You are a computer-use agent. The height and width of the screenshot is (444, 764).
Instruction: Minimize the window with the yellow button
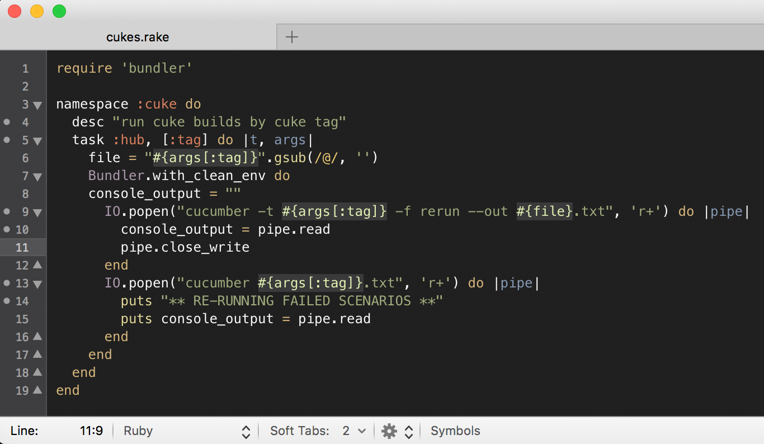point(37,11)
